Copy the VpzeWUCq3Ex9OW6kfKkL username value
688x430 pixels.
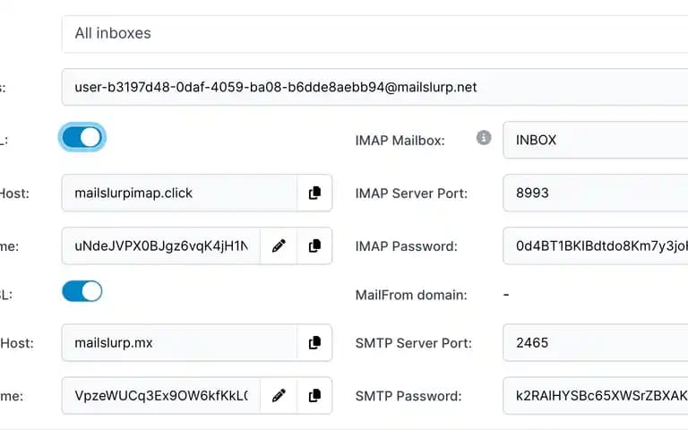coord(314,396)
